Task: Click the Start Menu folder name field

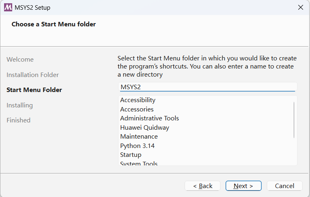Action: tap(207, 87)
